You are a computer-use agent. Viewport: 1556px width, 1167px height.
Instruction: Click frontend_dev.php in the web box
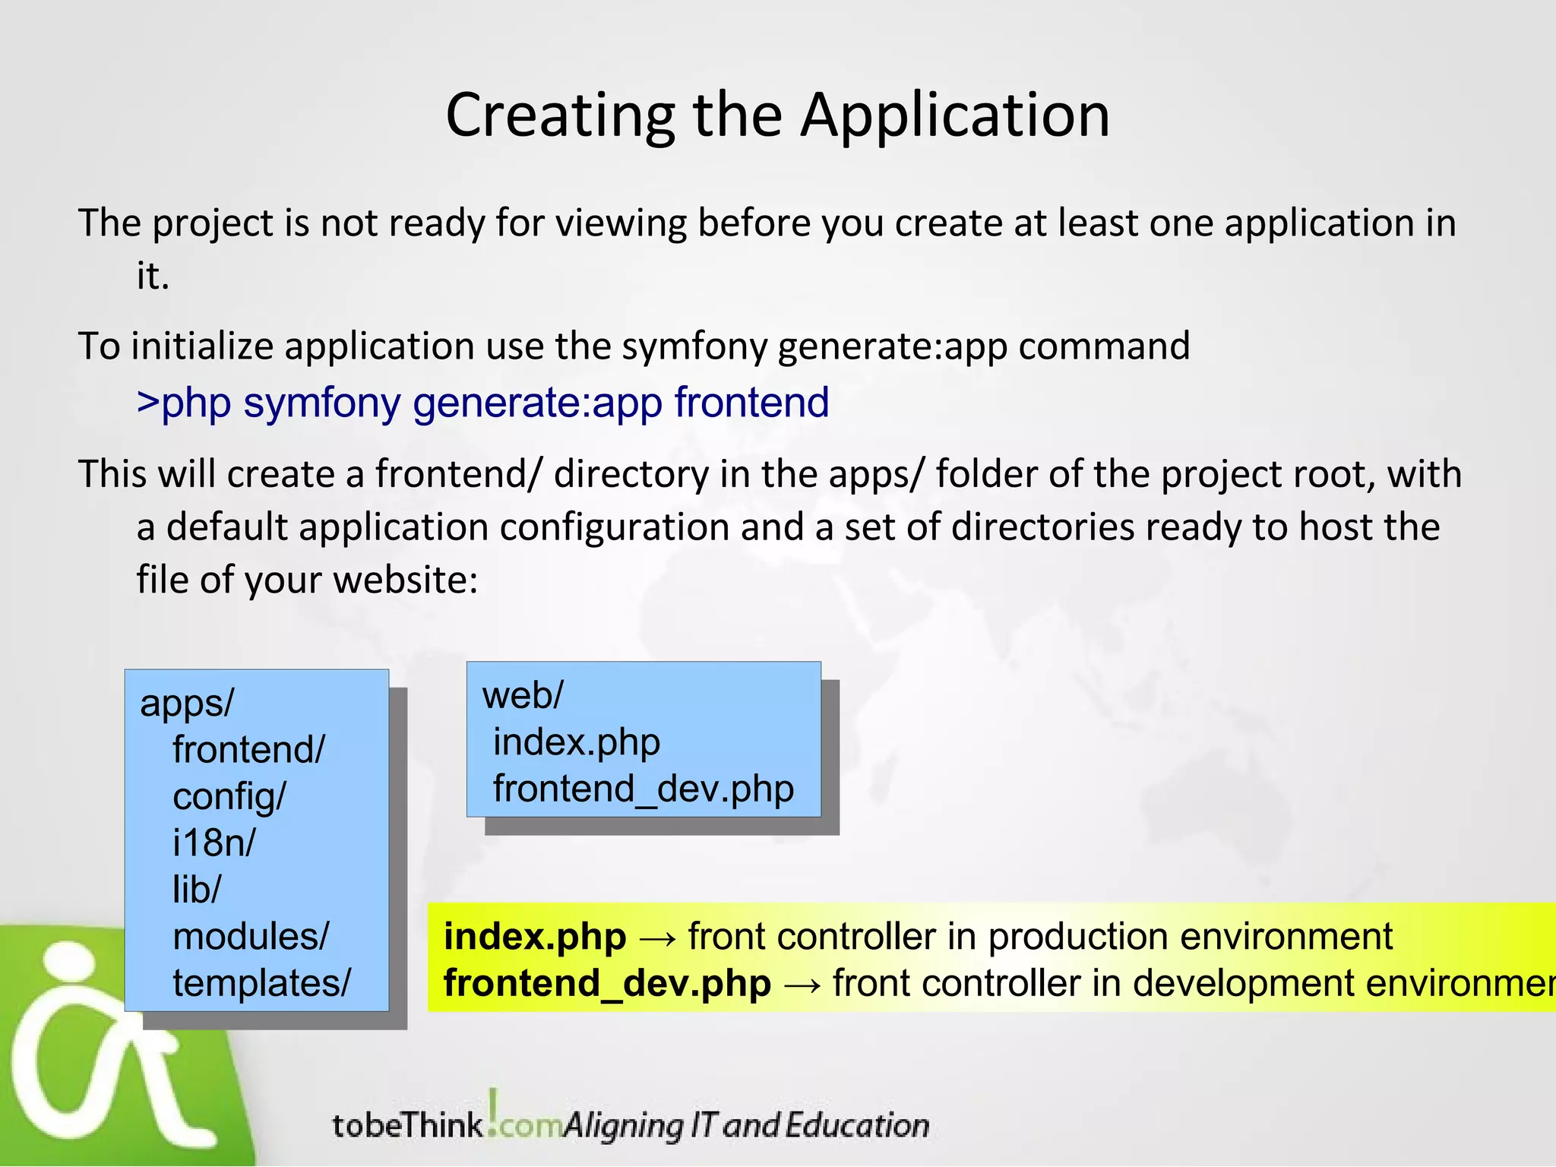coord(643,789)
